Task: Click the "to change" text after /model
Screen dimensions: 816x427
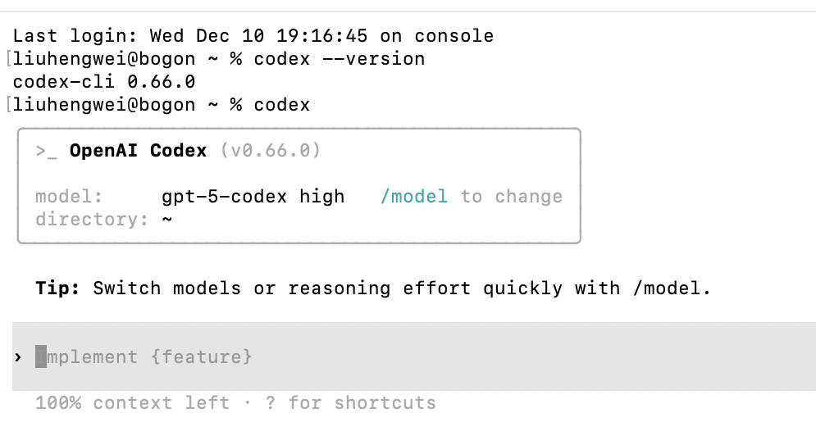Action: coord(512,197)
